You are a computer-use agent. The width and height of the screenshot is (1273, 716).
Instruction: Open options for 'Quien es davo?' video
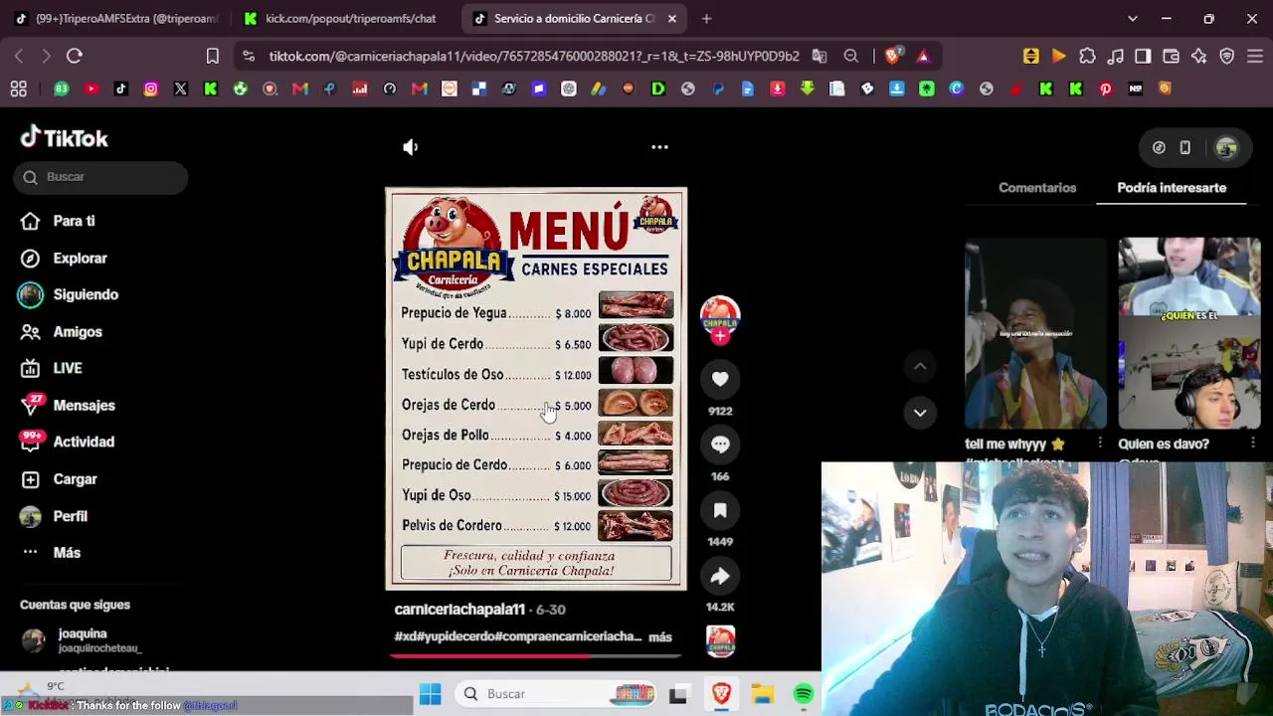pos(1253,443)
